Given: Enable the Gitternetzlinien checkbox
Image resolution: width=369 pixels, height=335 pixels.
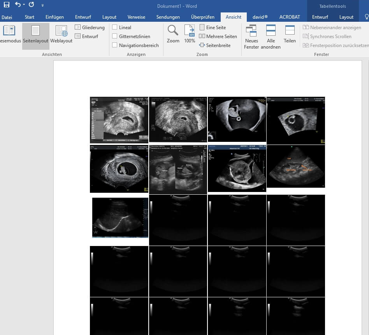Looking at the screenshot, I should (x=114, y=36).
